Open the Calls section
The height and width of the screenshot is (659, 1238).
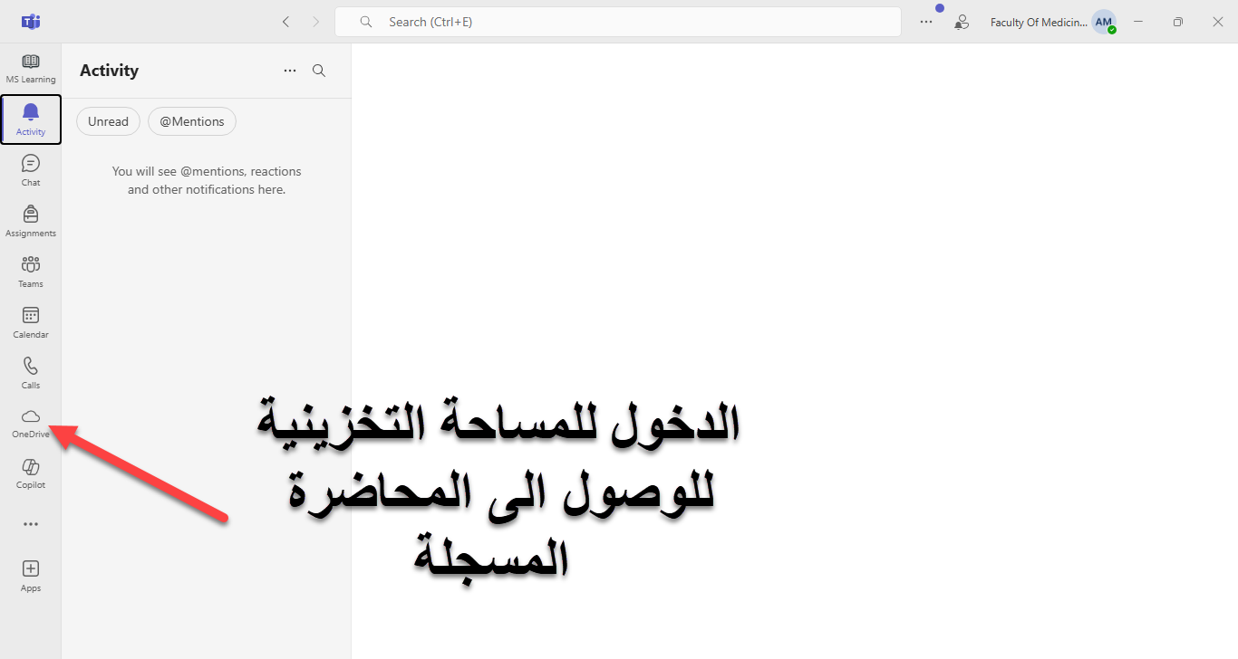[31, 373]
